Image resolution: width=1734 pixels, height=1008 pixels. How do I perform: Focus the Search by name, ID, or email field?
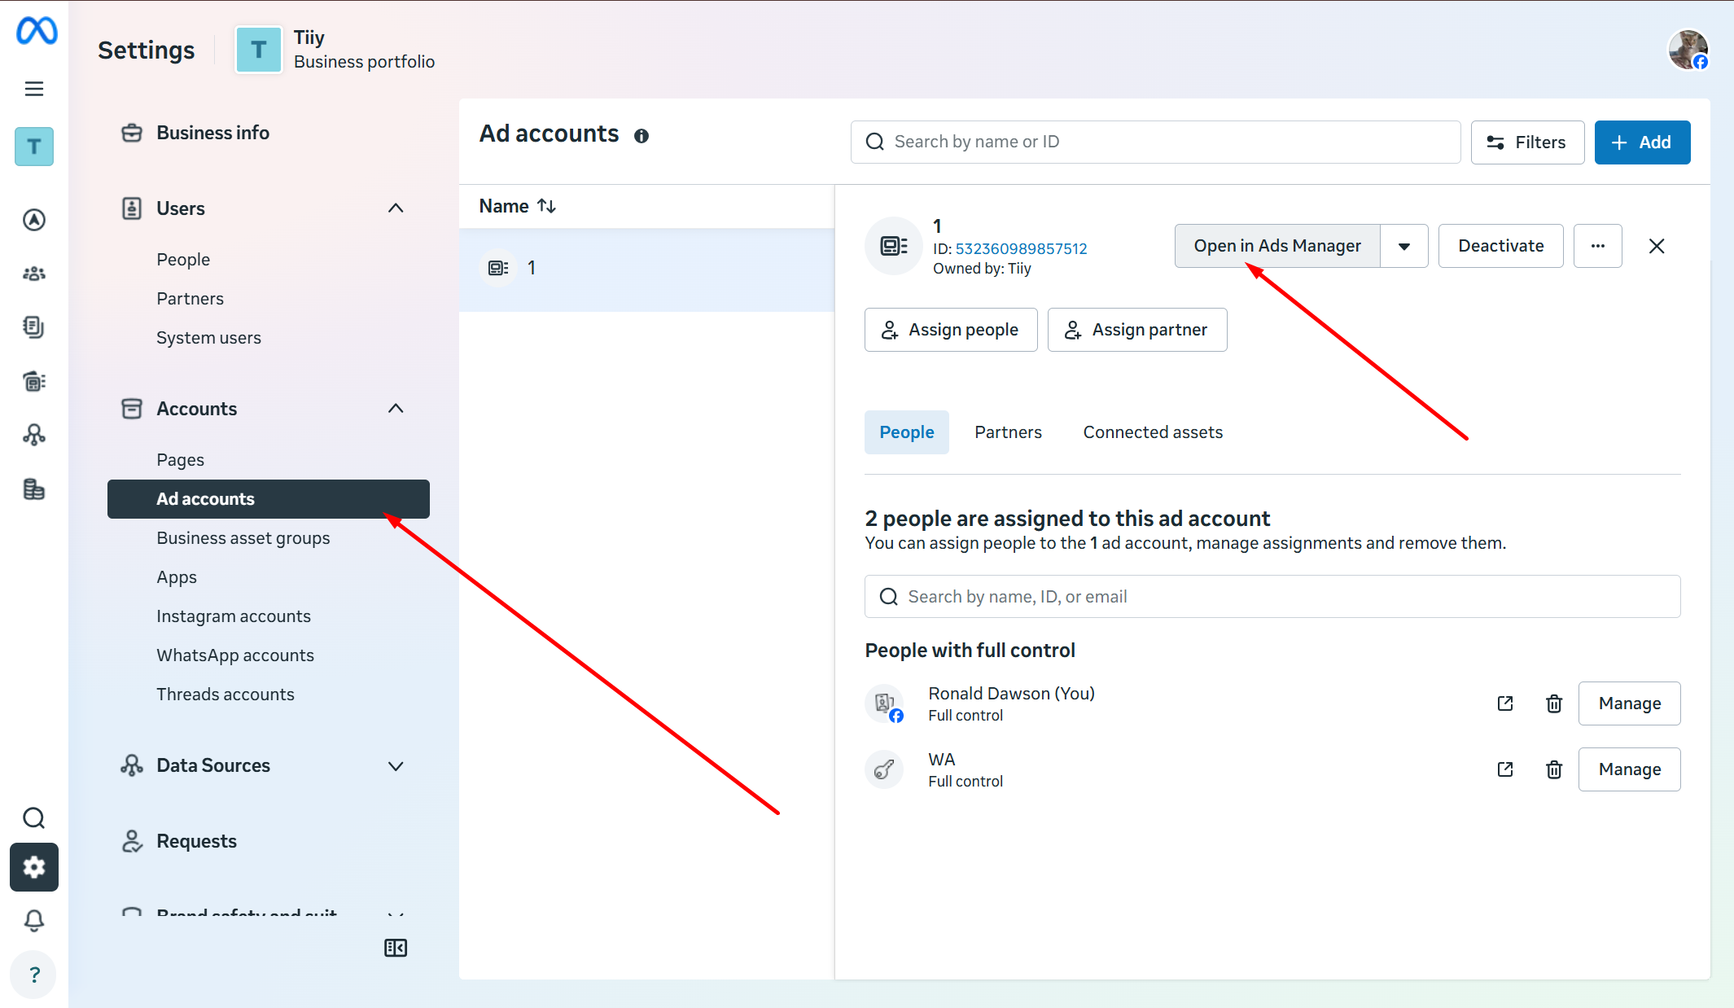pyautogui.click(x=1272, y=597)
